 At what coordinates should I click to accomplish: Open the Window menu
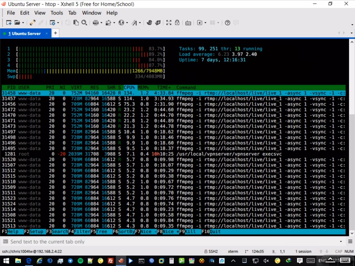pos(92,13)
